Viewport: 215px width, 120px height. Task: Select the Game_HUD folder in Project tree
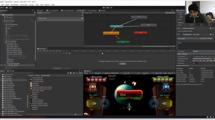click(x=8, y=80)
